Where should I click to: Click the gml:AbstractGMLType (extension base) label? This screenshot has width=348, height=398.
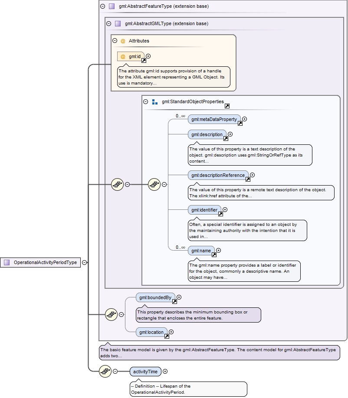167,23
